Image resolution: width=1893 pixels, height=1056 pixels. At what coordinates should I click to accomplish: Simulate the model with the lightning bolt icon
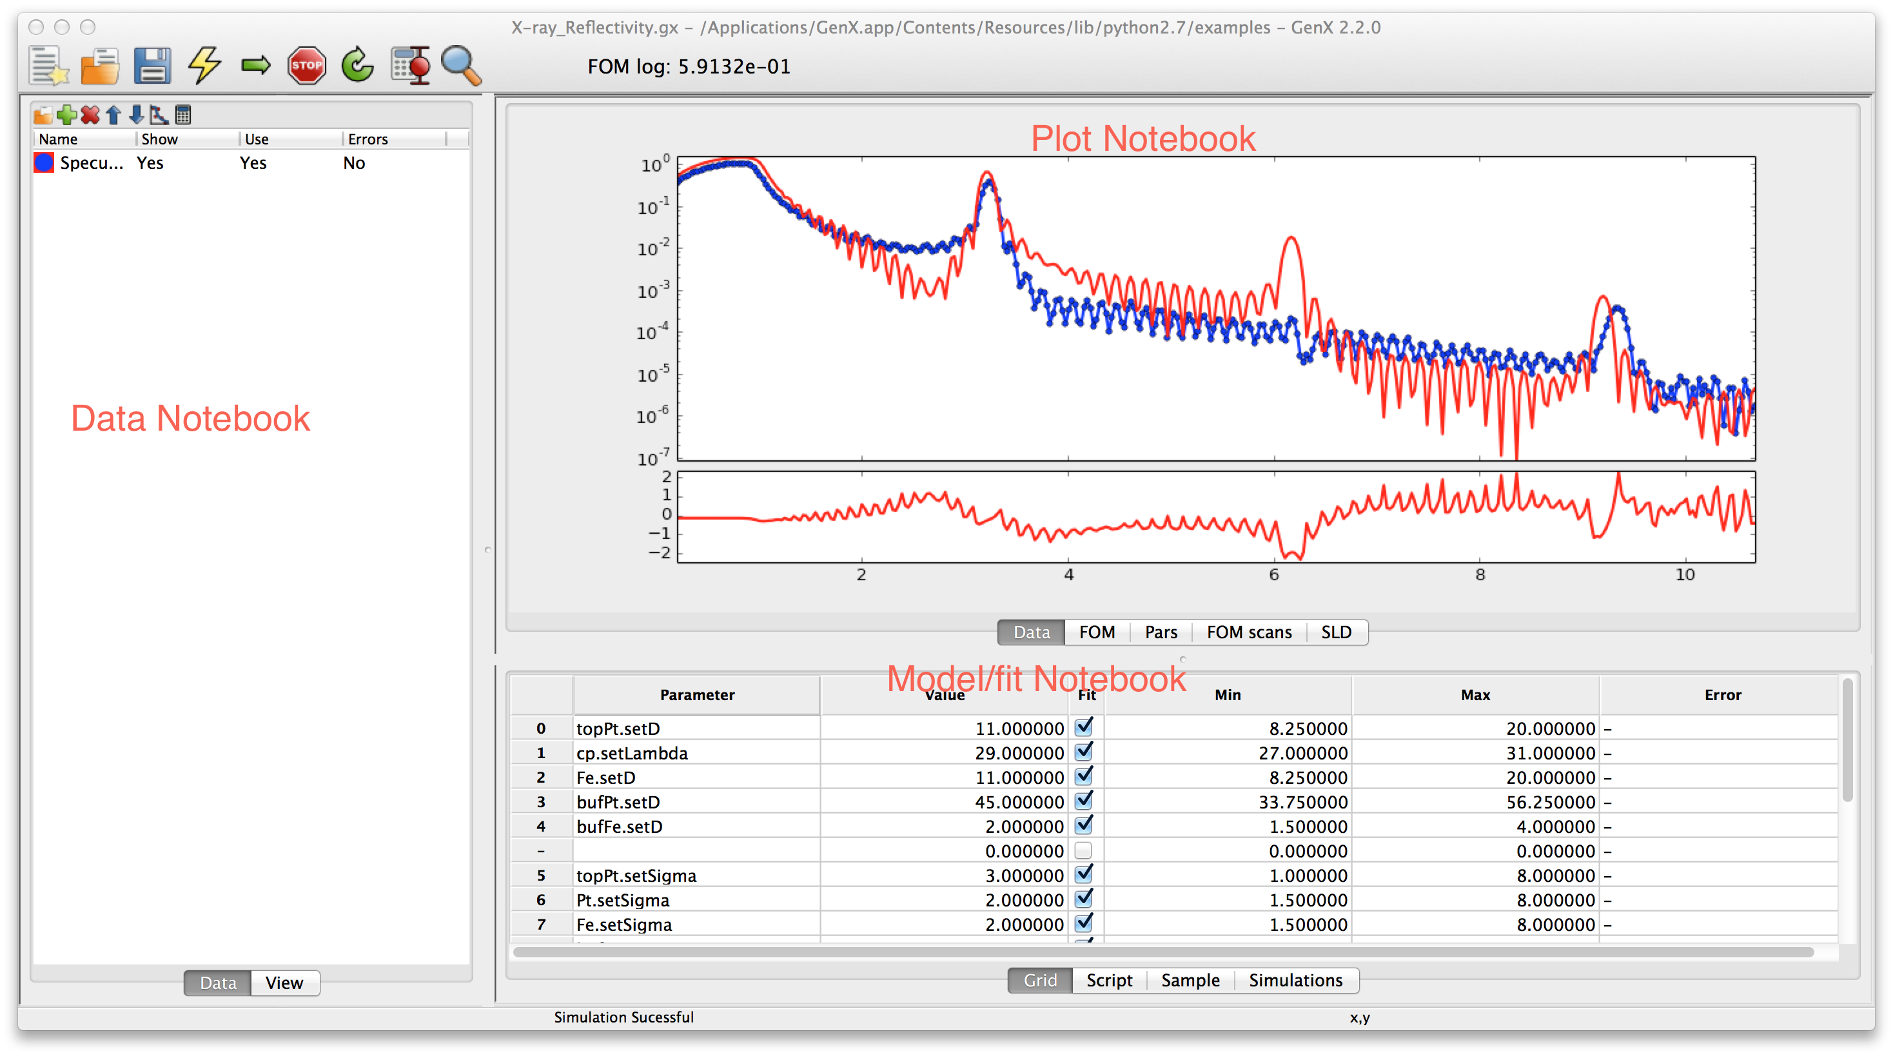click(204, 66)
